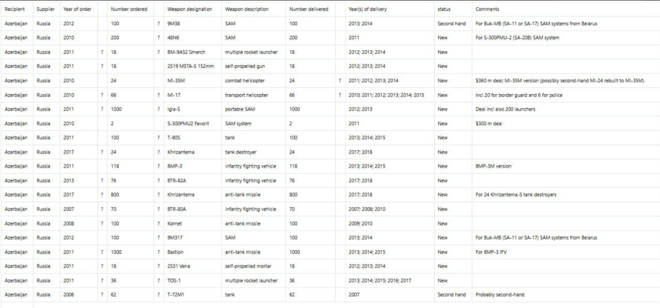The height and width of the screenshot is (308, 660).
Task: Click the Recipient column header
Action: coord(15,9)
